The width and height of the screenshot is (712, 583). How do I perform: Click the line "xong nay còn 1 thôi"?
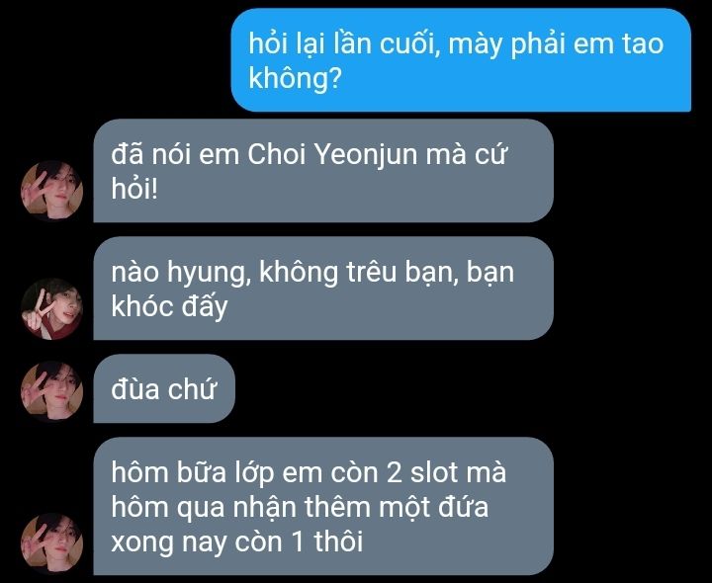tap(237, 541)
